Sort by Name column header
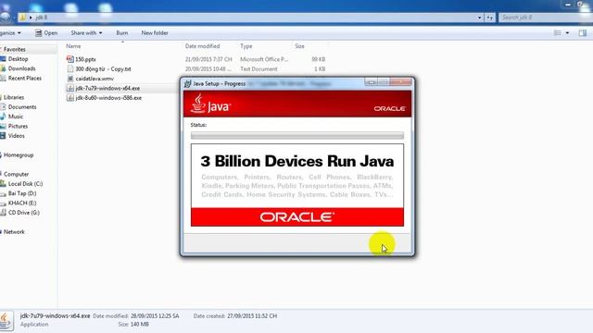Viewport: 593px width, 333px height. [x=73, y=46]
